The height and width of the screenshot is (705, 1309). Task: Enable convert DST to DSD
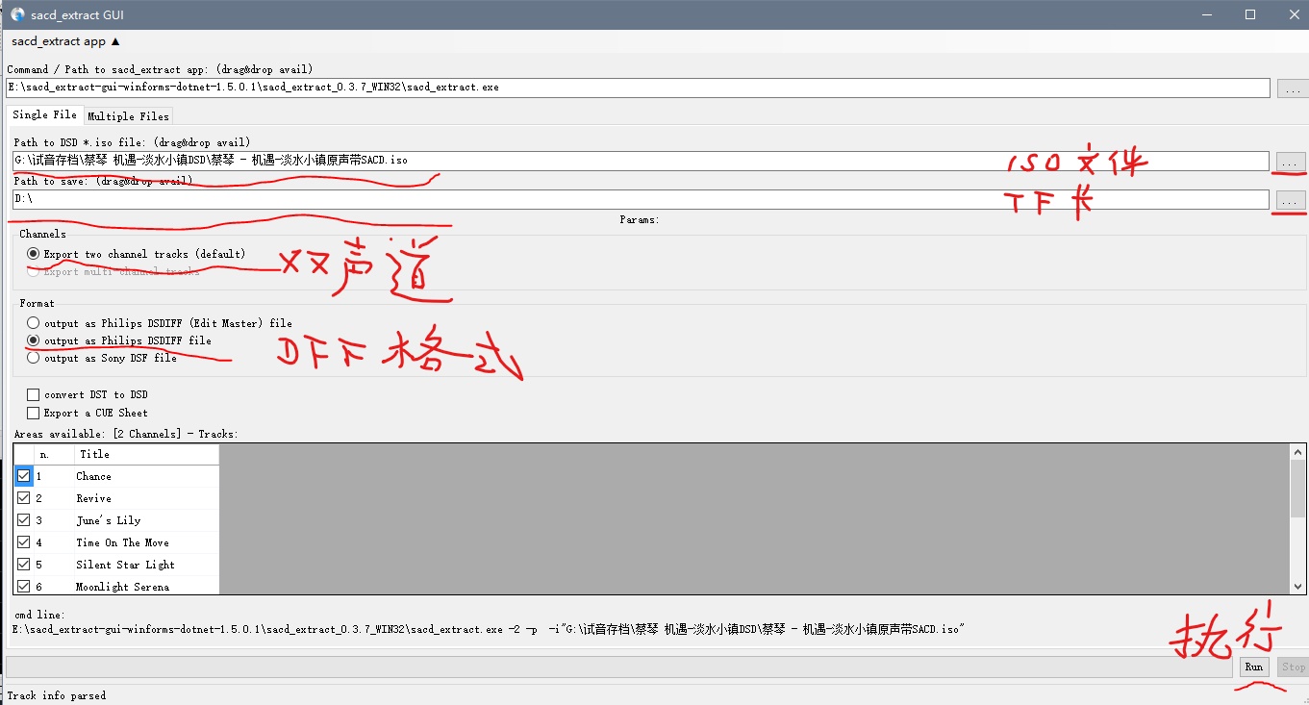pyautogui.click(x=34, y=394)
